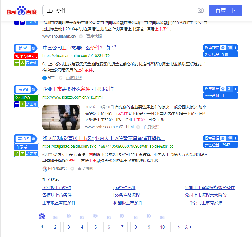The image size is (252, 237).
Task: Click the red 知乎专栏 tag label
Action: click(x=27, y=56)
